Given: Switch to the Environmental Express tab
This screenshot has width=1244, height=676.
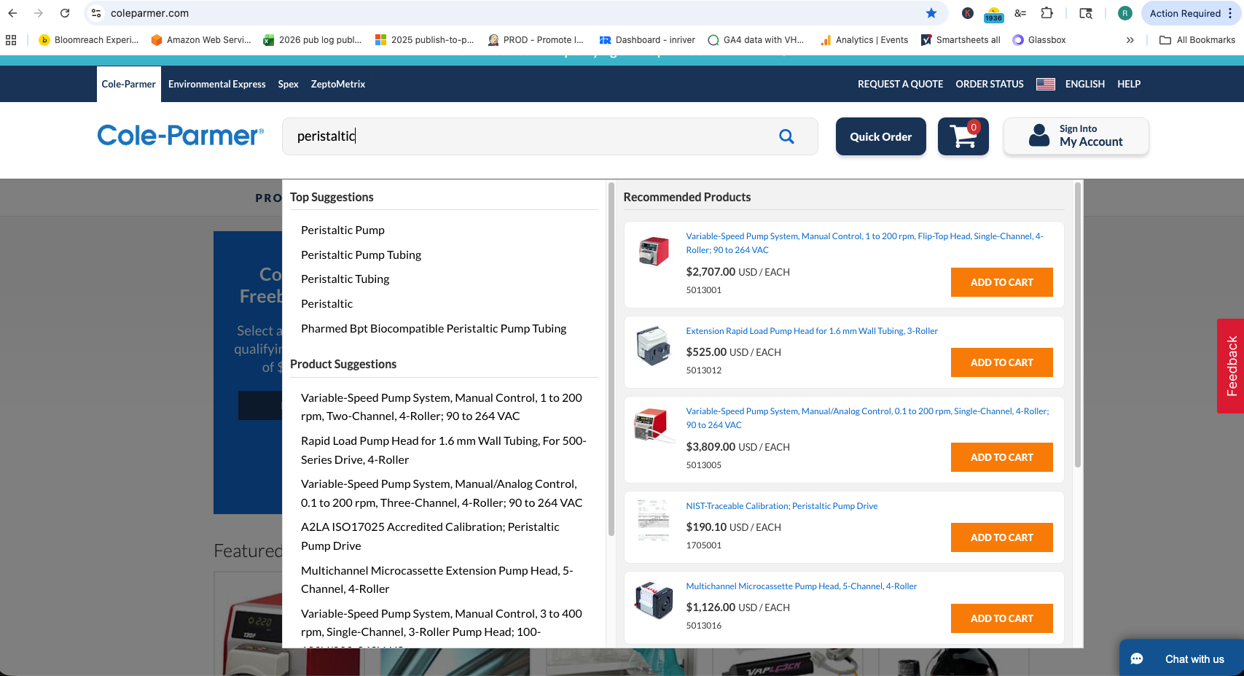Looking at the screenshot, I should (x=216, y=84).
